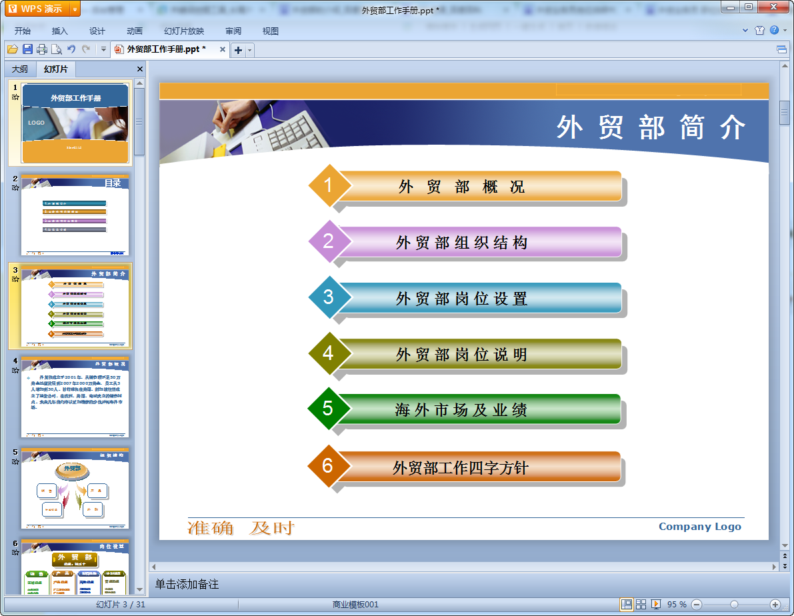Click the 海外市场及业绩 item on slide

click(466, 409)
